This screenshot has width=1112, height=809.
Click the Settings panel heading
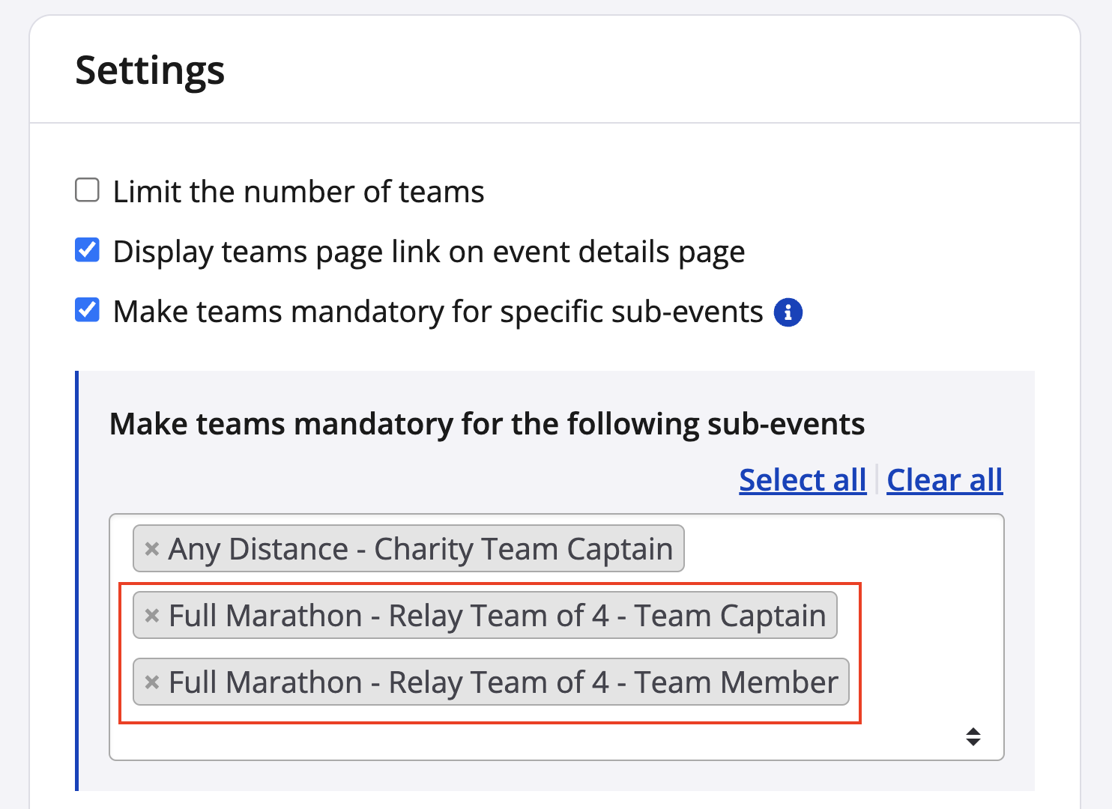(150, 70)
